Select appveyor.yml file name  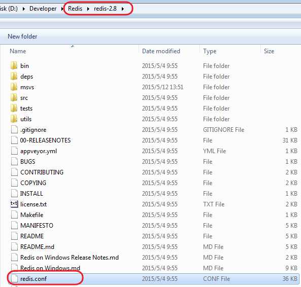(39, 151)
